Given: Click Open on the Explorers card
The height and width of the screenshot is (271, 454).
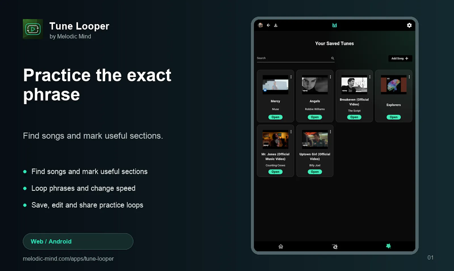Looking at the screenshot, I should (x=394, y=117).
